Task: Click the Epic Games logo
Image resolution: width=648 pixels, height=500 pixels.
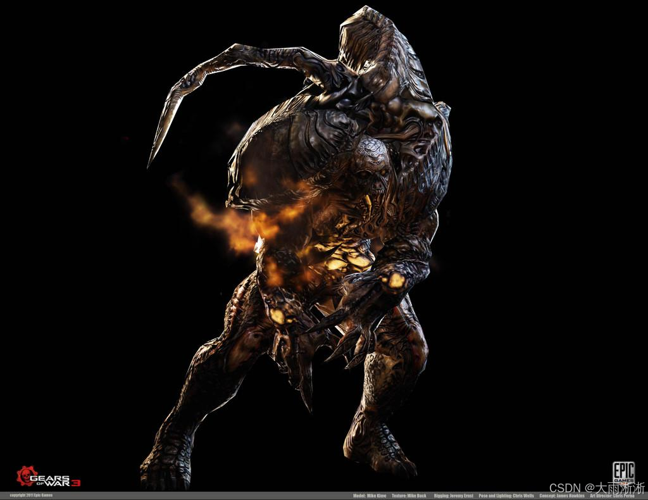Action: click(x=623, y=473)
